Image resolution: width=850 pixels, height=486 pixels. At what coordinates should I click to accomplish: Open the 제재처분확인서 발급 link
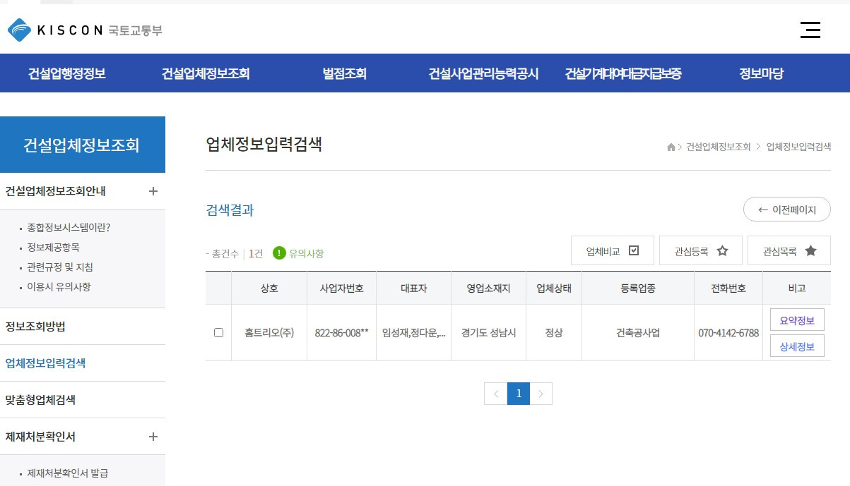68,473
